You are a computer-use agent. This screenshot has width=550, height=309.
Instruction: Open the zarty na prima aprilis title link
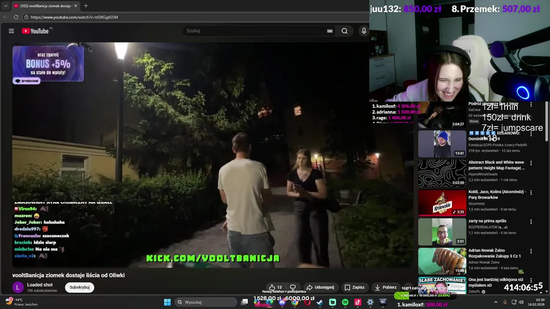pos(487,221)
